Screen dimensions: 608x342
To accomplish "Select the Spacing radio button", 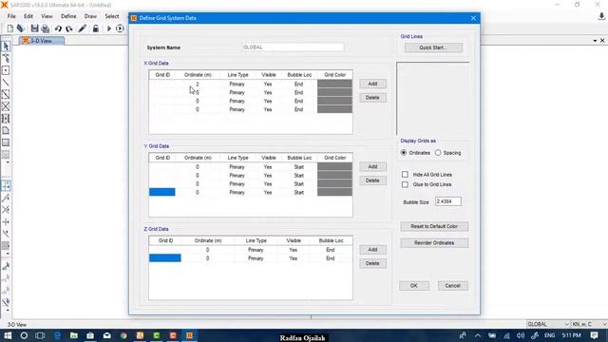I will tap(438, 153).
